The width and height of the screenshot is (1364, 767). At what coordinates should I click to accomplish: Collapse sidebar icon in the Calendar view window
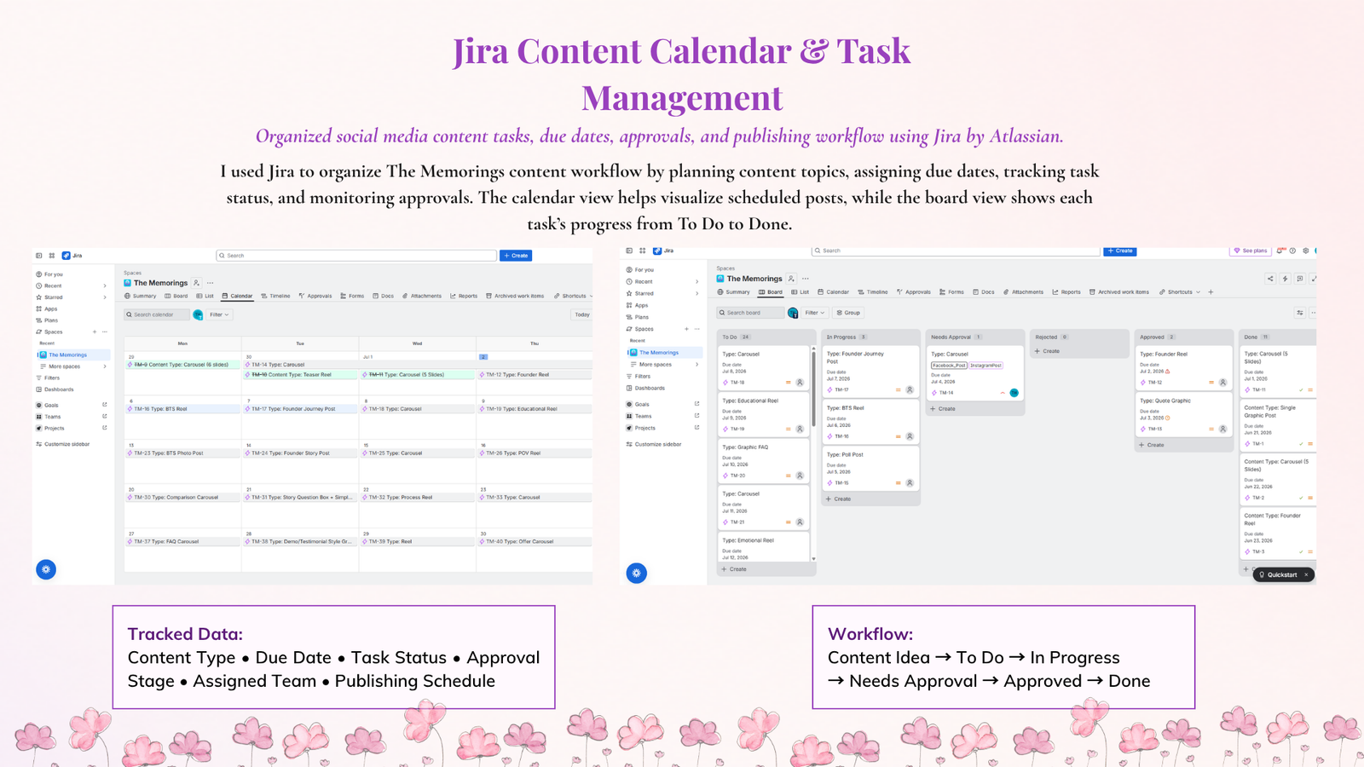coord(38,256)
